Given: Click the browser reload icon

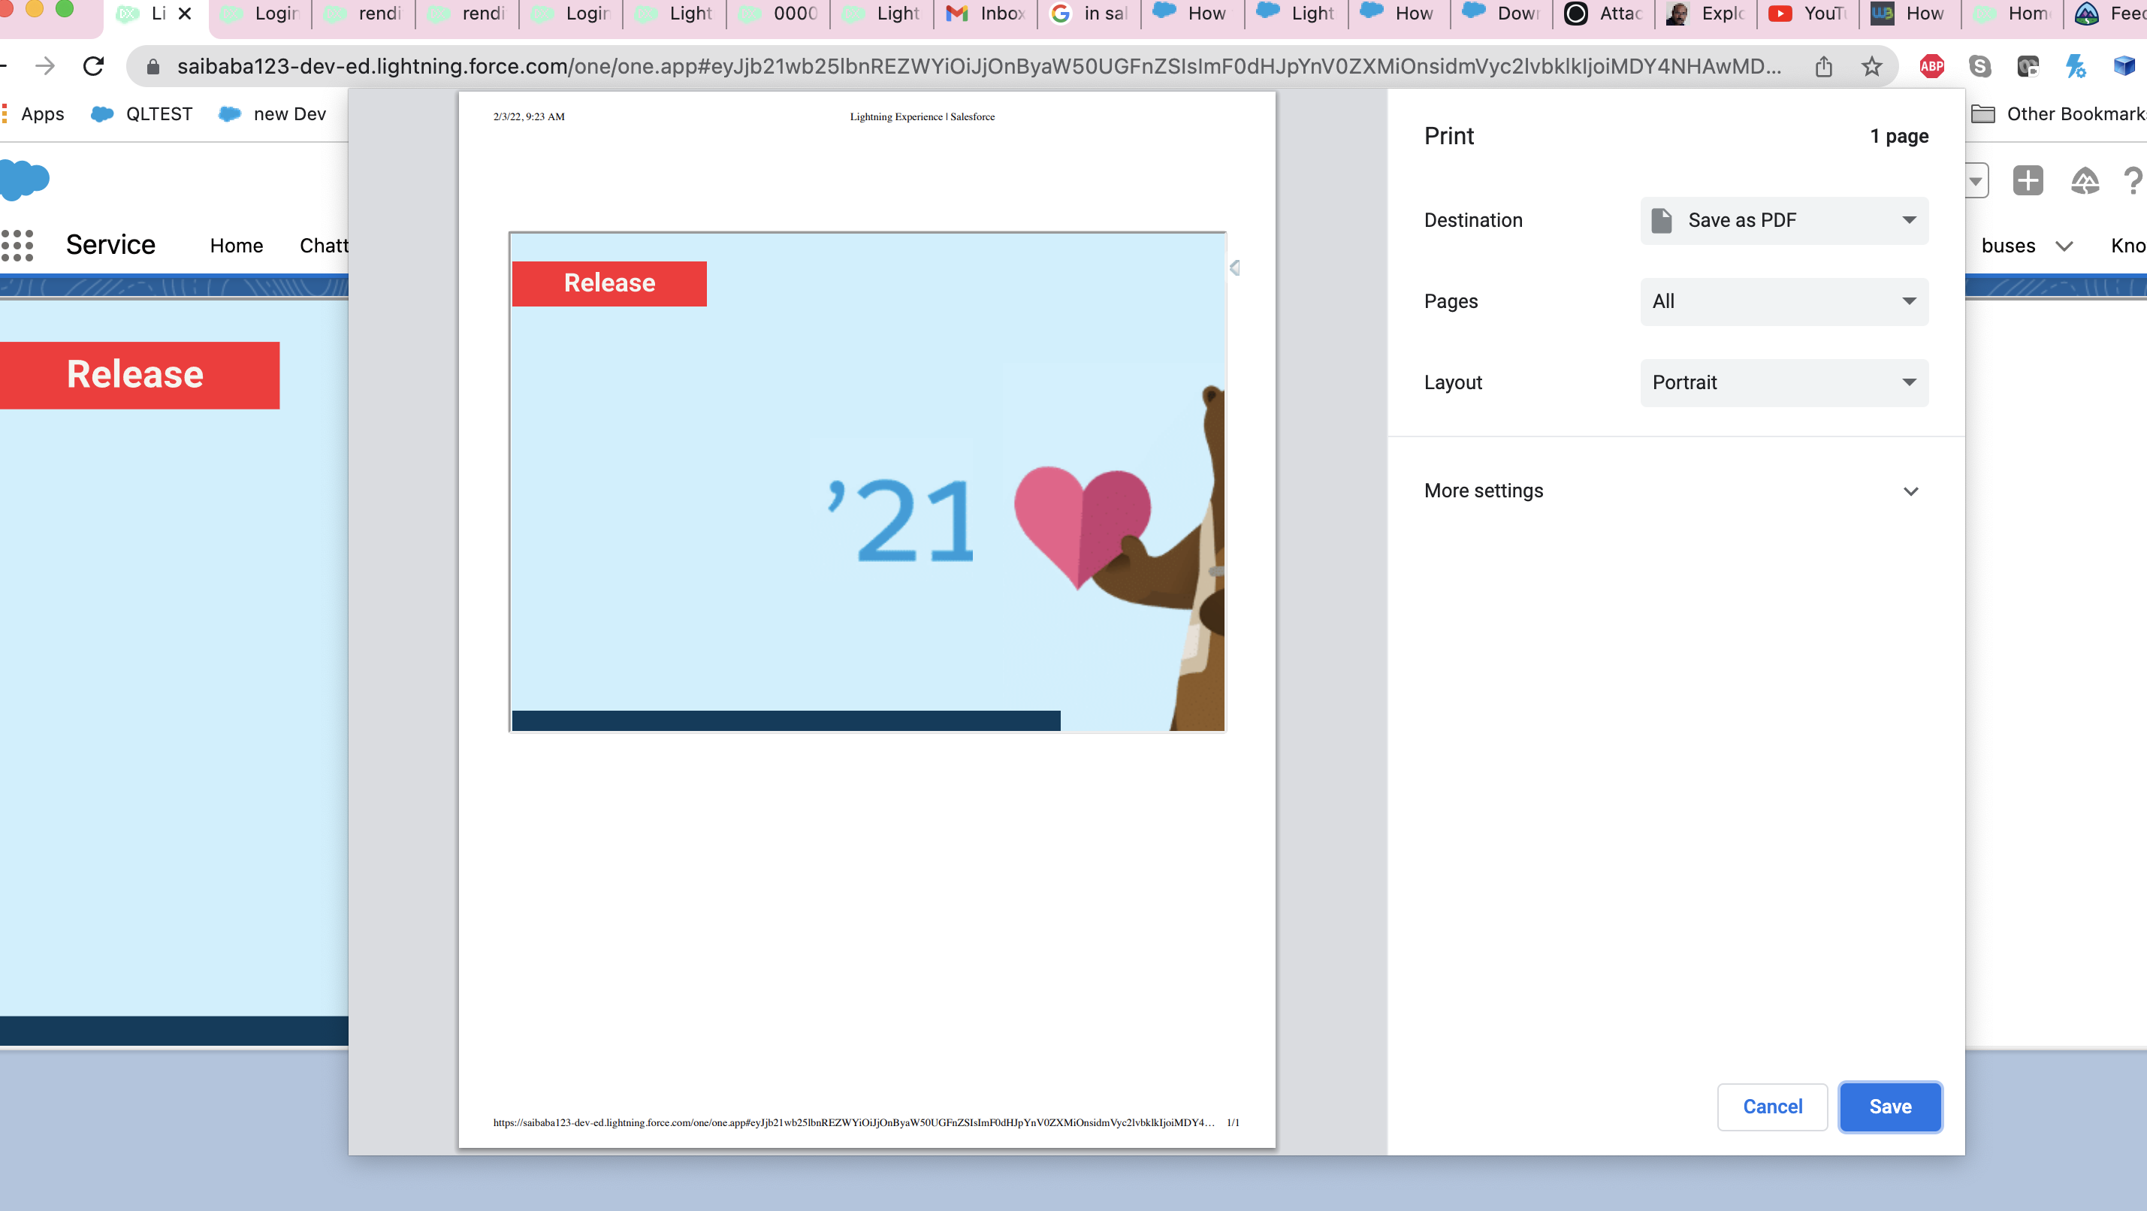Looking at the screenshot, I should pyautogui.click(x=93, y=66).
